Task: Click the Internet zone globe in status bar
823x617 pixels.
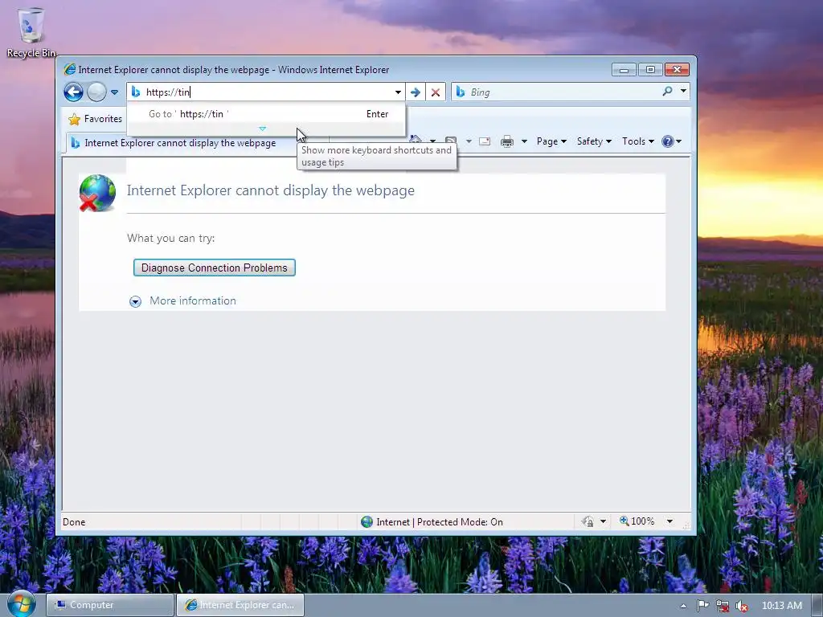Action: [x=366, y=521]
